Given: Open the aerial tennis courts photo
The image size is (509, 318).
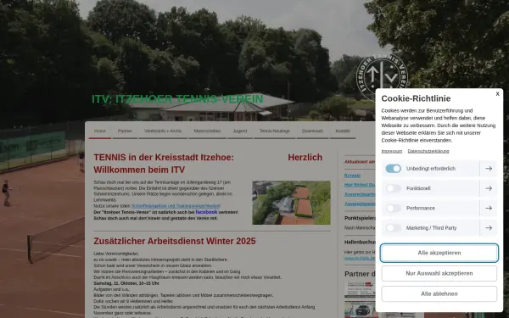Looking at the screenshot, I should (x=292, y=203).
